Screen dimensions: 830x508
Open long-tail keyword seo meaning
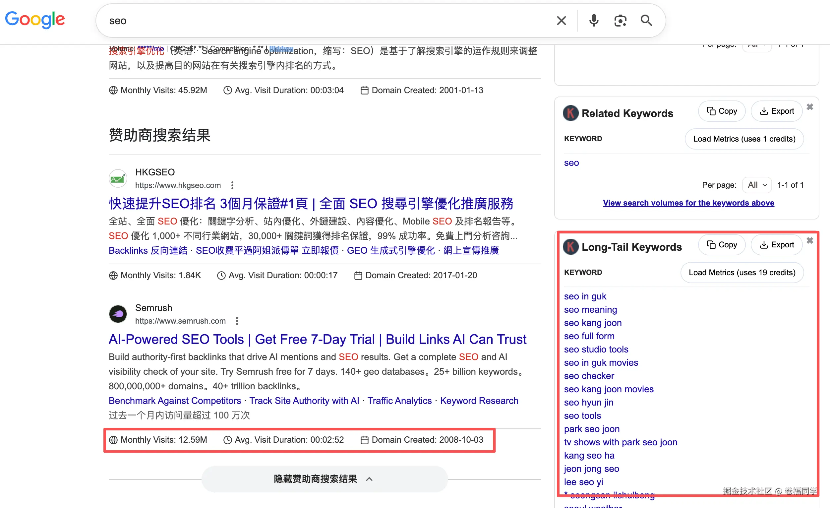(x=590, y=310)
